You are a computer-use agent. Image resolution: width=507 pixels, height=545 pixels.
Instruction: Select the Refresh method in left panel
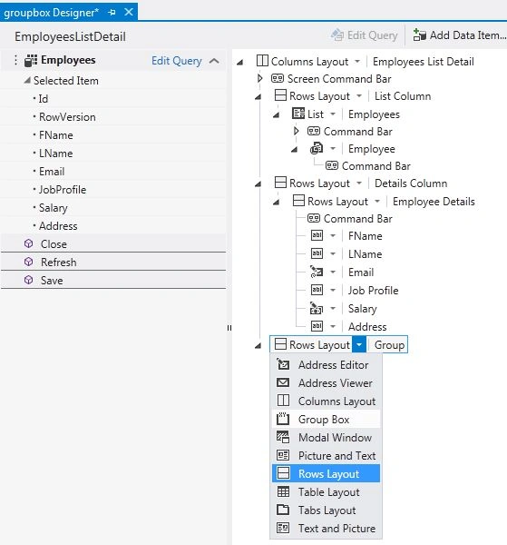click(113, 262)
